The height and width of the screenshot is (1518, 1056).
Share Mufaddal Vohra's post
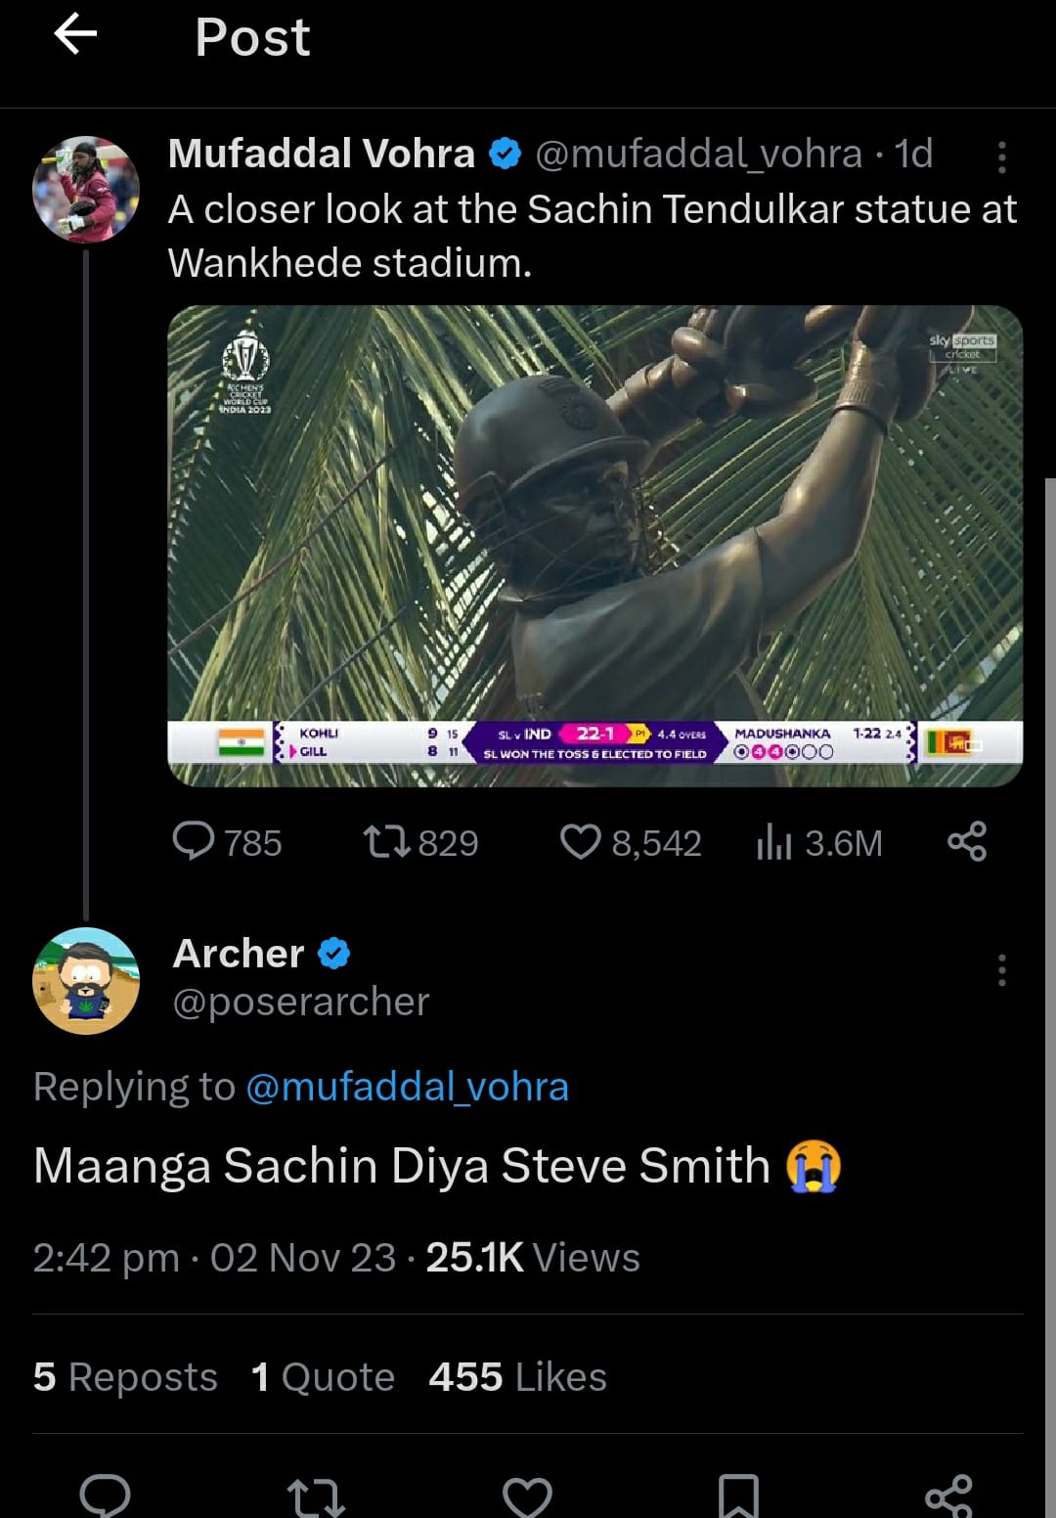tap(966, 841)
